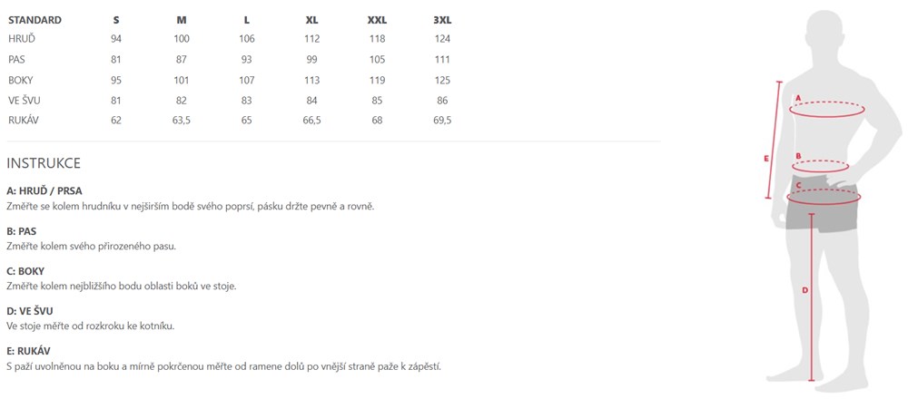Click the 'B: PAS' instruction heading
908x399 pixels.
(22, 231)
